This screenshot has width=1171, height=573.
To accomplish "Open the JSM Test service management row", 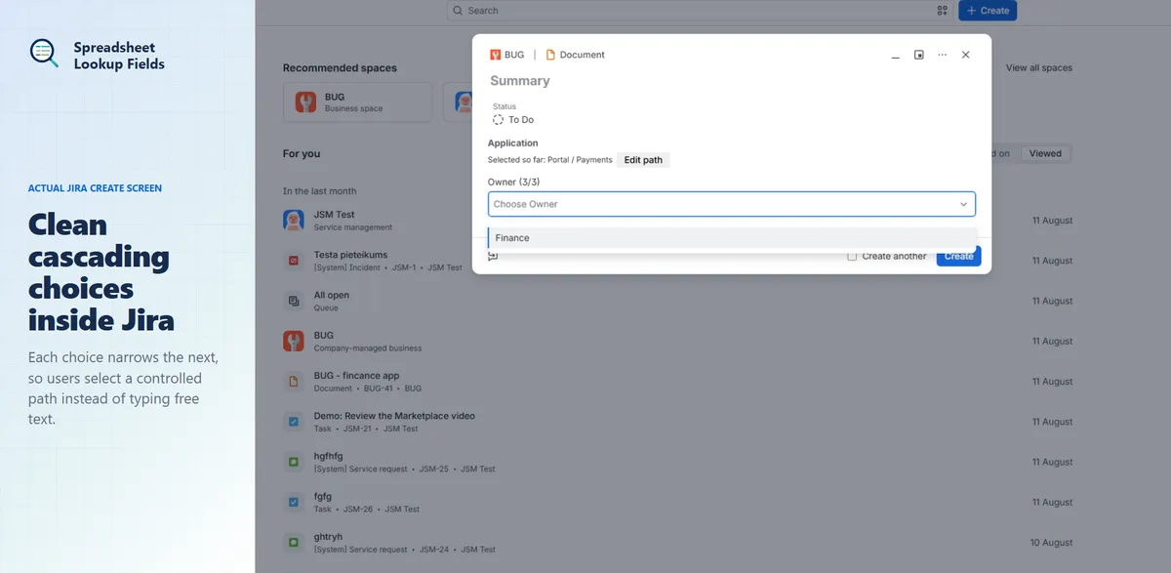I will click(677, 221).
